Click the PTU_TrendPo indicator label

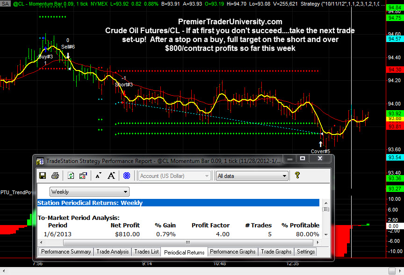click(16, 192)
